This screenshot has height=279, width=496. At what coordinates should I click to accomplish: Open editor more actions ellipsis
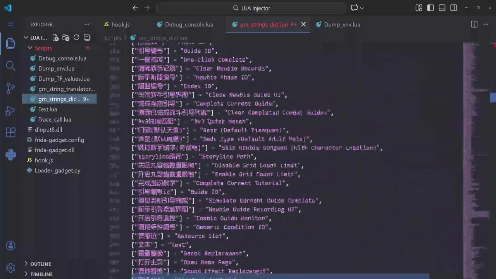pyautogui.click(x=486, y=24)
